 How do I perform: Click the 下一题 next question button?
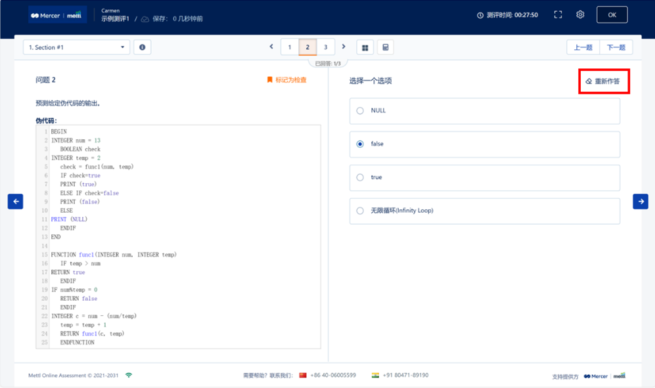616,47
